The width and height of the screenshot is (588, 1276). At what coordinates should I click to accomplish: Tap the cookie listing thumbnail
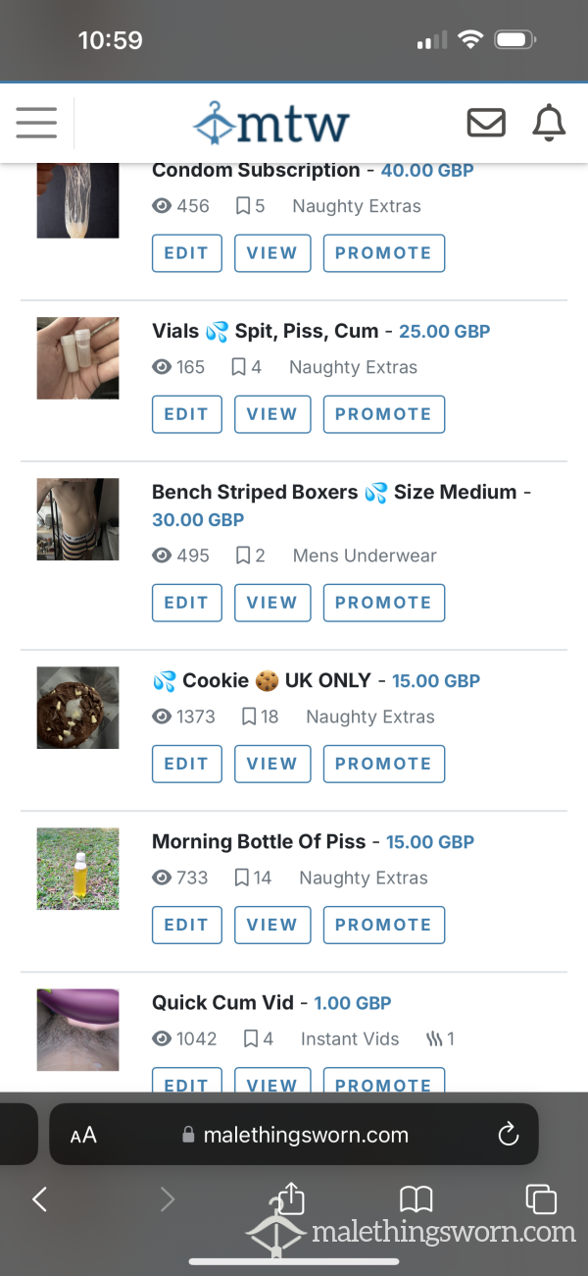78,708
